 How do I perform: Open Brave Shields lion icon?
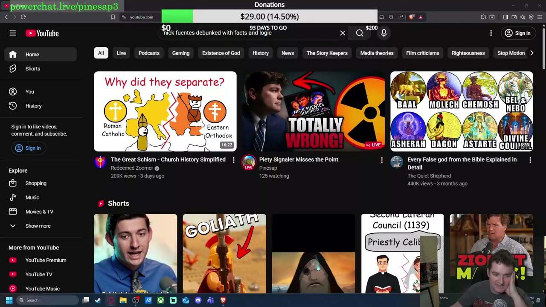pyautogui.click(x=411, y=17)
